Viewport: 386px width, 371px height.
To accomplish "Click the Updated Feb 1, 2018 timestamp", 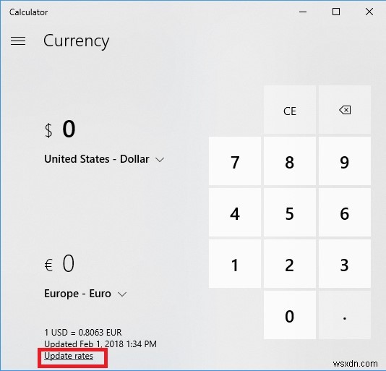I will tap(100, 344).
